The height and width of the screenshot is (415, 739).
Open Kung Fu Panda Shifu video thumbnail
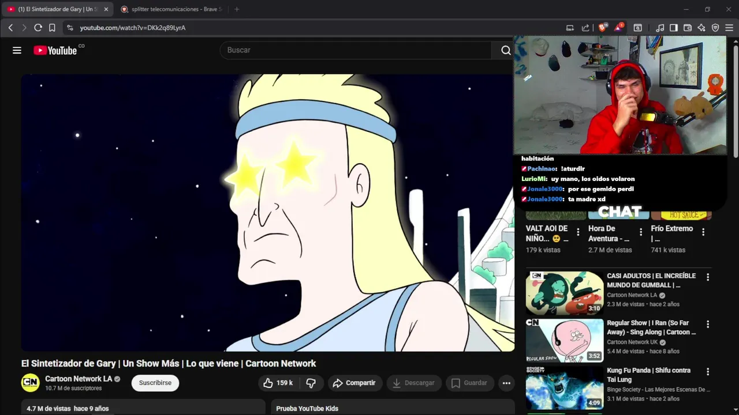tap(565, 387)
